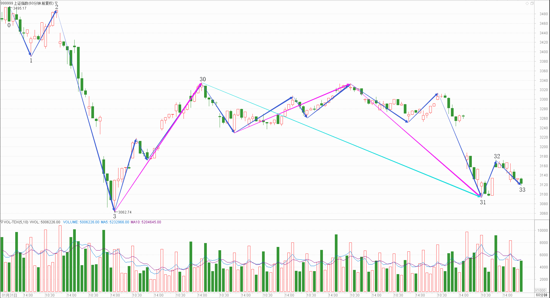550x298 pixels.
Task: Click the 01月31日 date on time axis
Action: (x=10, y=295)
